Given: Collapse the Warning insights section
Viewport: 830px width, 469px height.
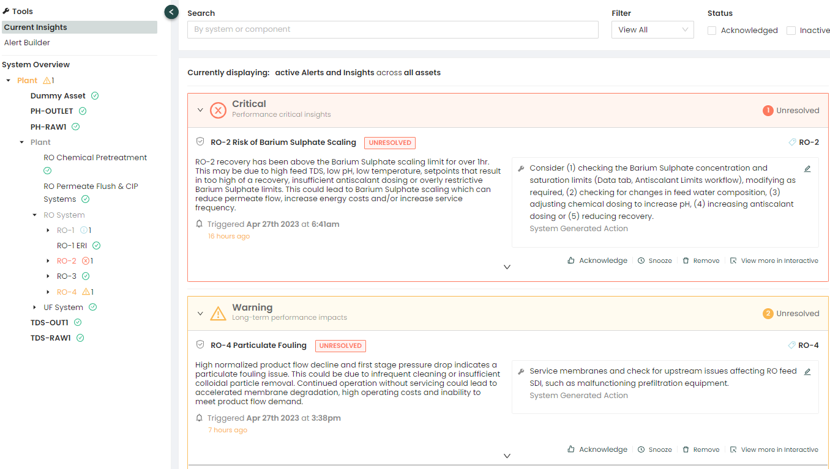Looking at the screenshot, I should pyautogui.click(x=200, y=314).
